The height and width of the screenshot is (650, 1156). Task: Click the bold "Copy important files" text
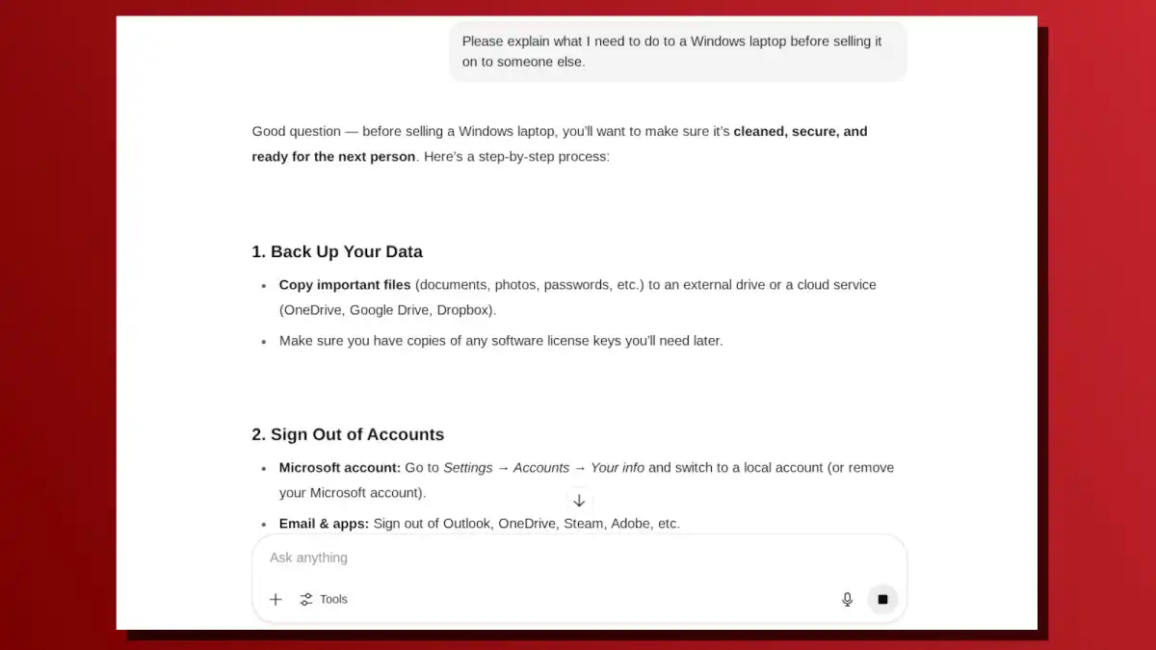point(345,285)
